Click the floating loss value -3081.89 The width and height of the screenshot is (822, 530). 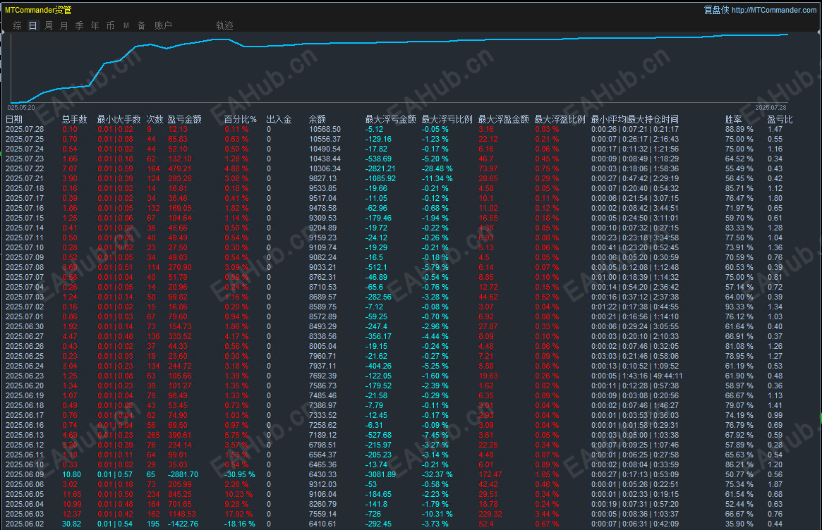pyautogui.click(x=380, y=474)
